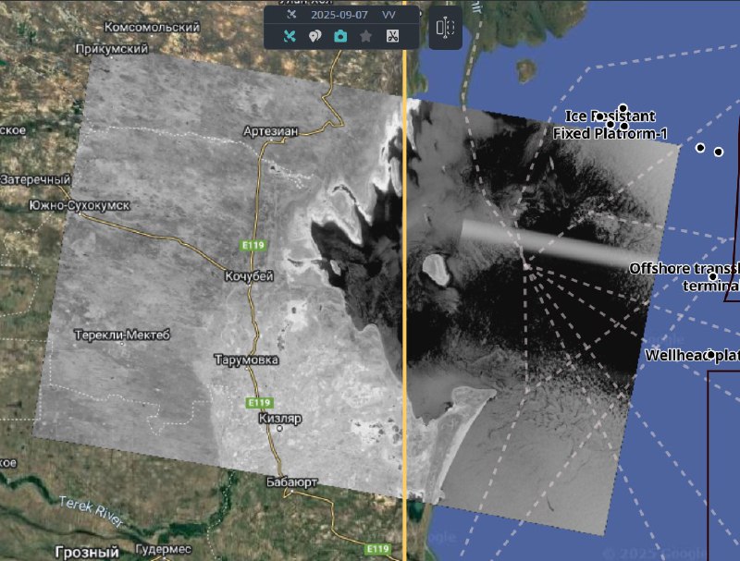Click the Кочубей town label
The width and height of the screenshot is (740, 561).
pyautogui.click(x=250, y=276)
